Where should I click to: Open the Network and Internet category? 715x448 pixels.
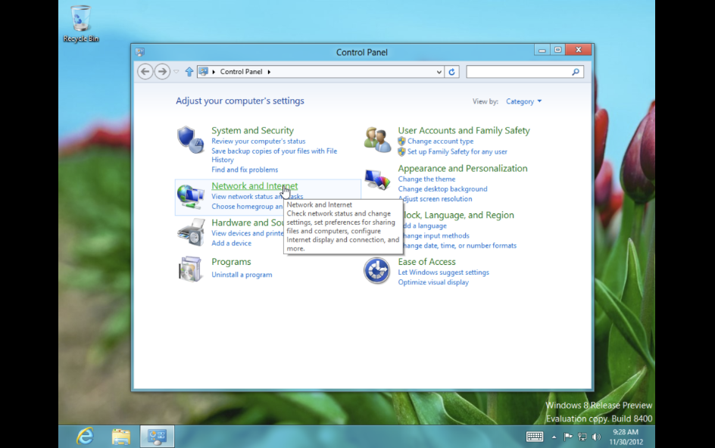[254, 186]
